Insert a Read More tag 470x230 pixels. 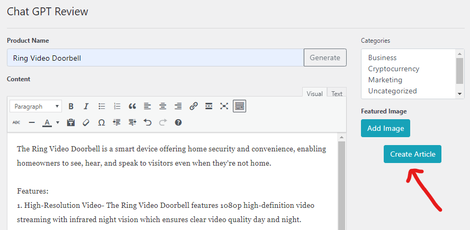click(x=209, y=106)
